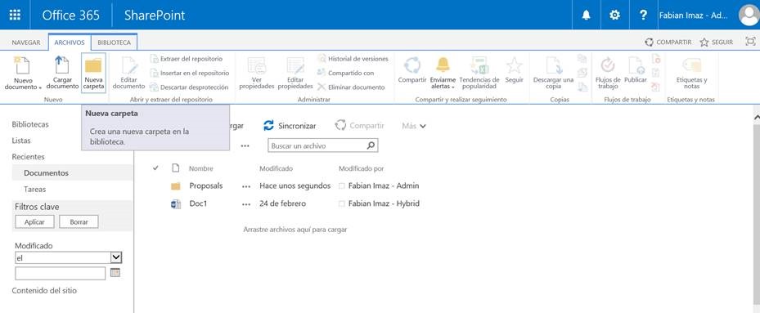Click Eliminar documento in the ribbon
760x313 pixels.
(351, 87)
